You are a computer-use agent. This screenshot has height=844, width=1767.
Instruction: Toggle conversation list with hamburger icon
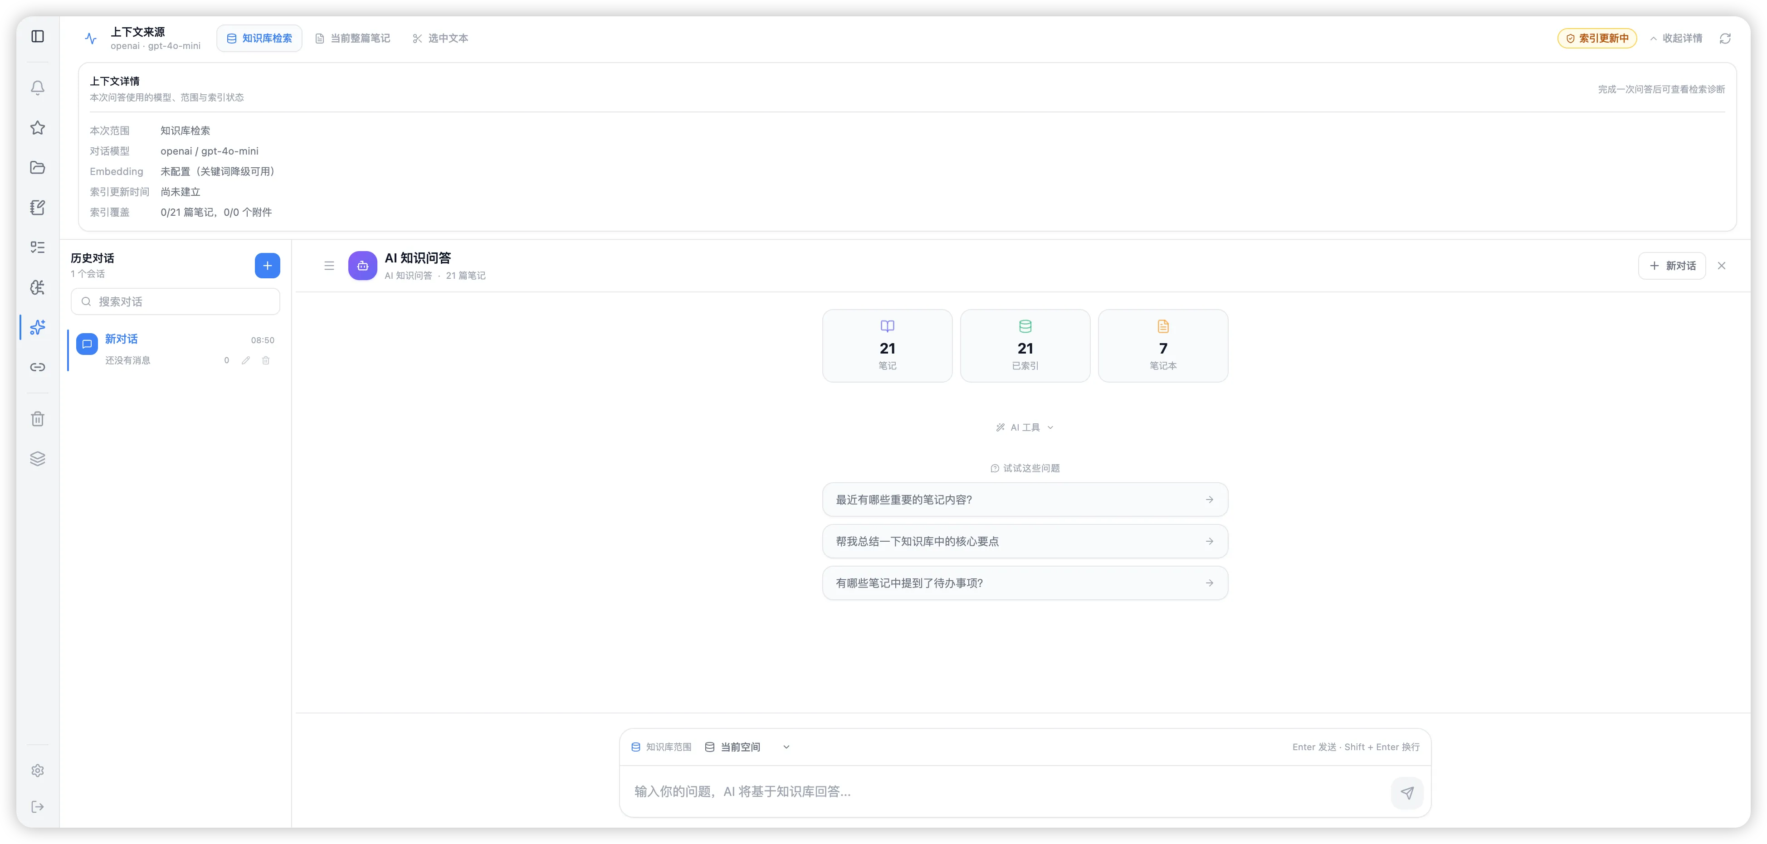(x=329, y=266)
